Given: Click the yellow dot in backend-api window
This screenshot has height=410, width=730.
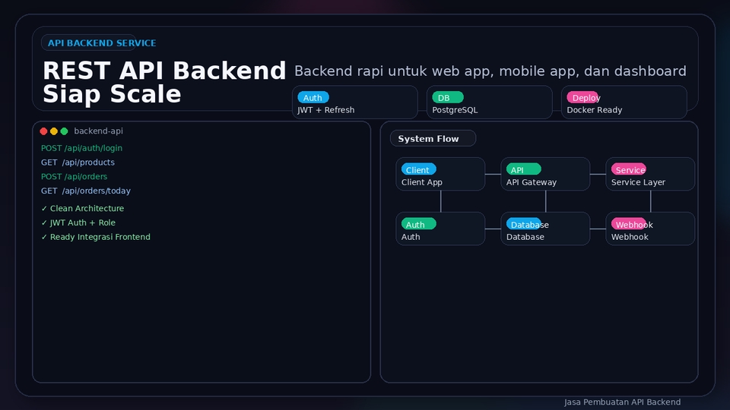Looking at the screenshot, I should tap(54, 131).
